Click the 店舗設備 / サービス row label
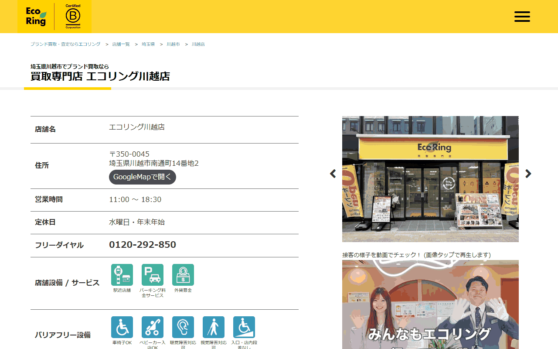This screenshot has height=349, width=558. (x=67, y=283)
